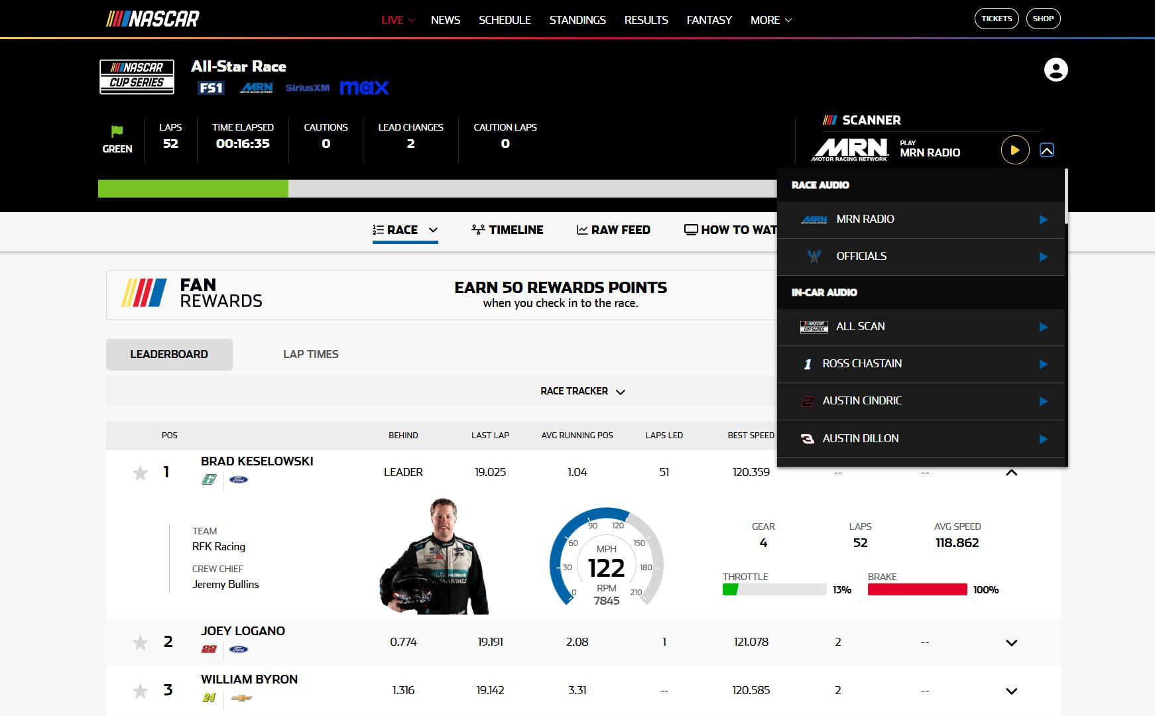Click William Byron driver name
The height and width of the screenshot is (716, 1155).
249,679
